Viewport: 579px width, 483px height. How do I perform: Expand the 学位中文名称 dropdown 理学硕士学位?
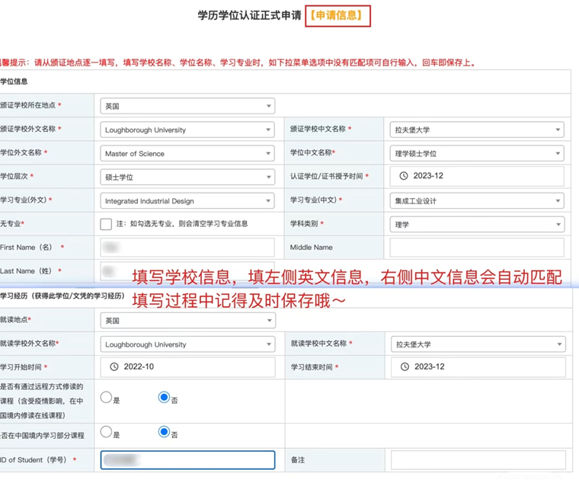click(x=477, y=153)
